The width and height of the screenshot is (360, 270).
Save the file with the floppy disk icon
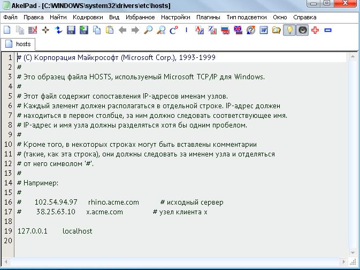(71, 30)
